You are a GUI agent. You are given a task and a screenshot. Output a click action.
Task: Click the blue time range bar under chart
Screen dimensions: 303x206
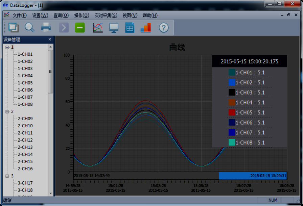[x=253, y=176]
